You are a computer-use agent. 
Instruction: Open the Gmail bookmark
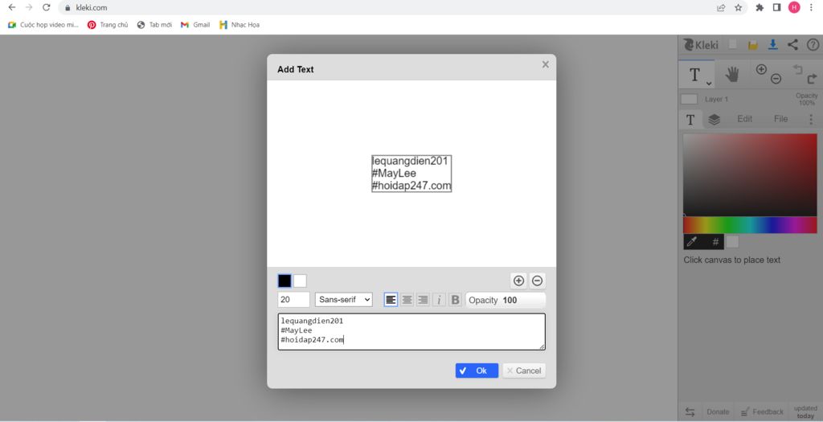pos(195,25)
